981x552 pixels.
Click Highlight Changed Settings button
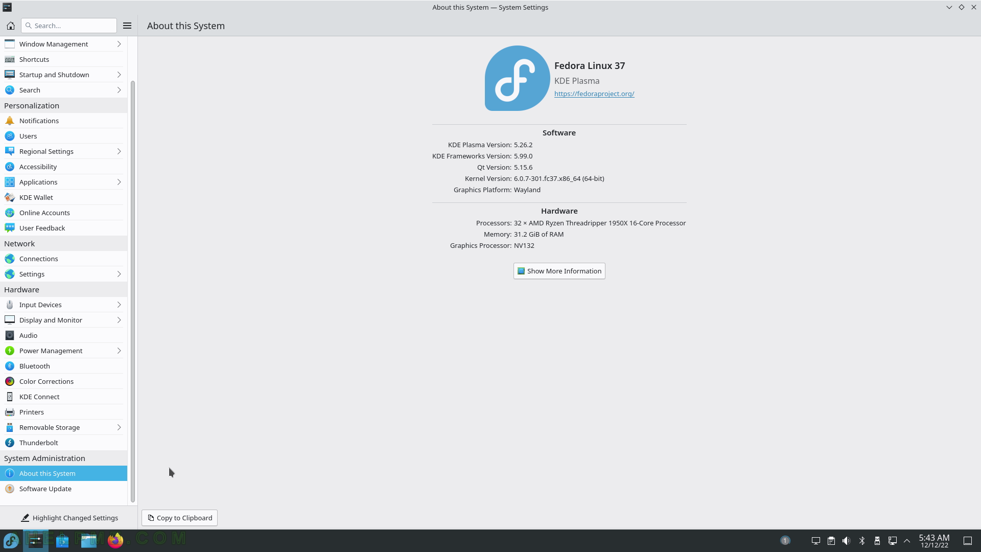pyautogui.click(x=69, y=518)
